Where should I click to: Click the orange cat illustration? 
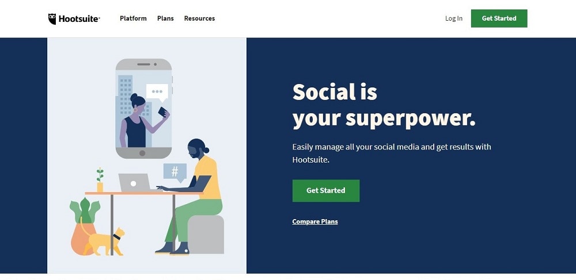104,241
